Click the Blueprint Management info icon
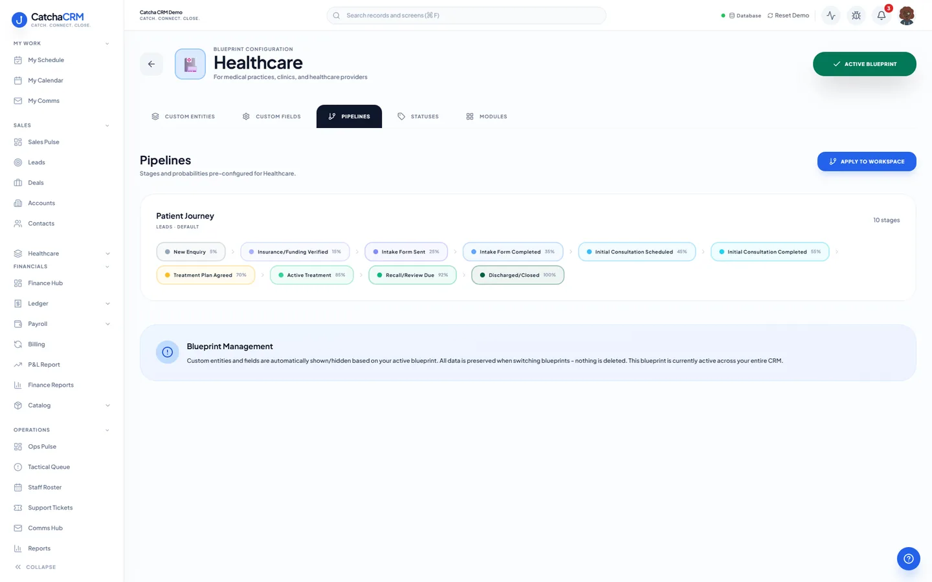Image resolution: width=932 pixels, height=582 pixels. pos(168,352)
